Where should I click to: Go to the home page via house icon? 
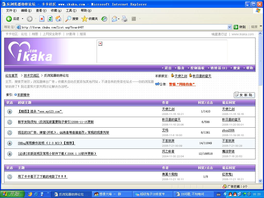coord(58,19)
